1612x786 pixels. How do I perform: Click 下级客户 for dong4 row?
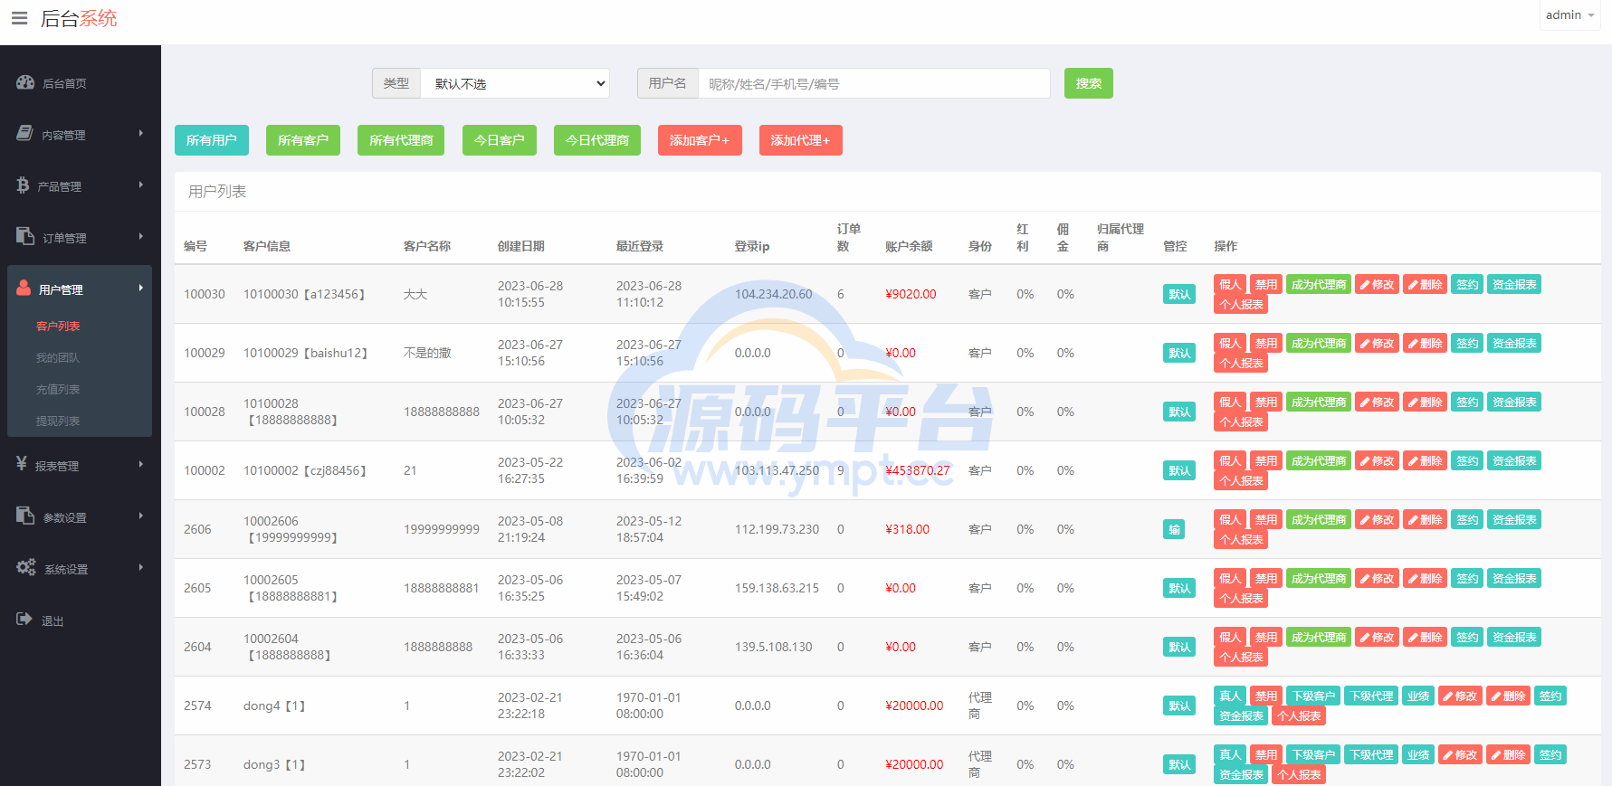coord(1313,696)
